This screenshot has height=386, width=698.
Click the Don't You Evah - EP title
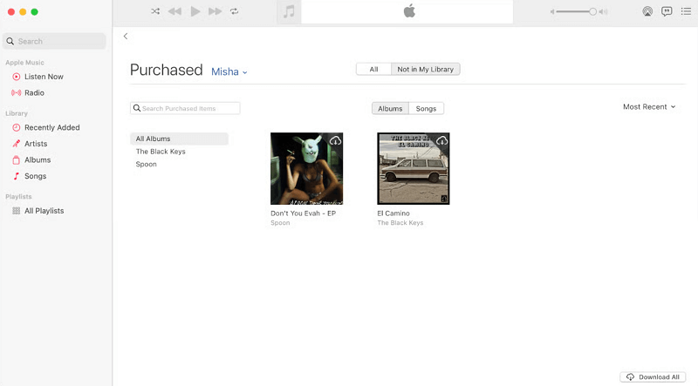click(x=303, y=213)
